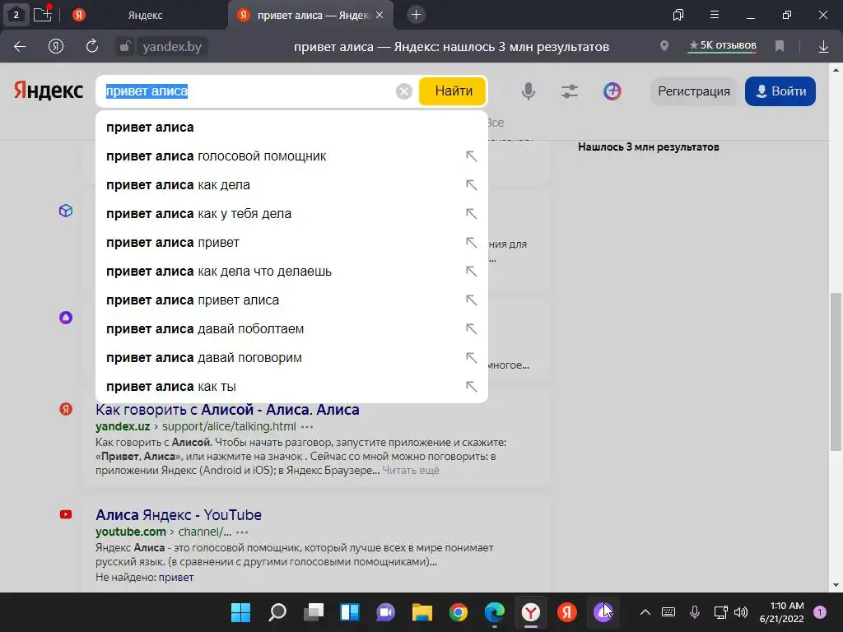Click the Регистрация button

coord(693,91)
